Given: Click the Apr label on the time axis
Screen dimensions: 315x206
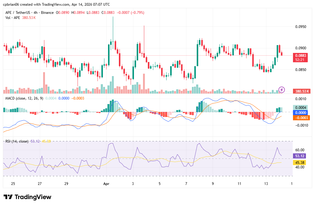Looking at the screenshot, I should [106, 184].
